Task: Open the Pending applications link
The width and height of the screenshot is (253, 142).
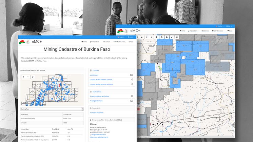Action: [97, 101]
